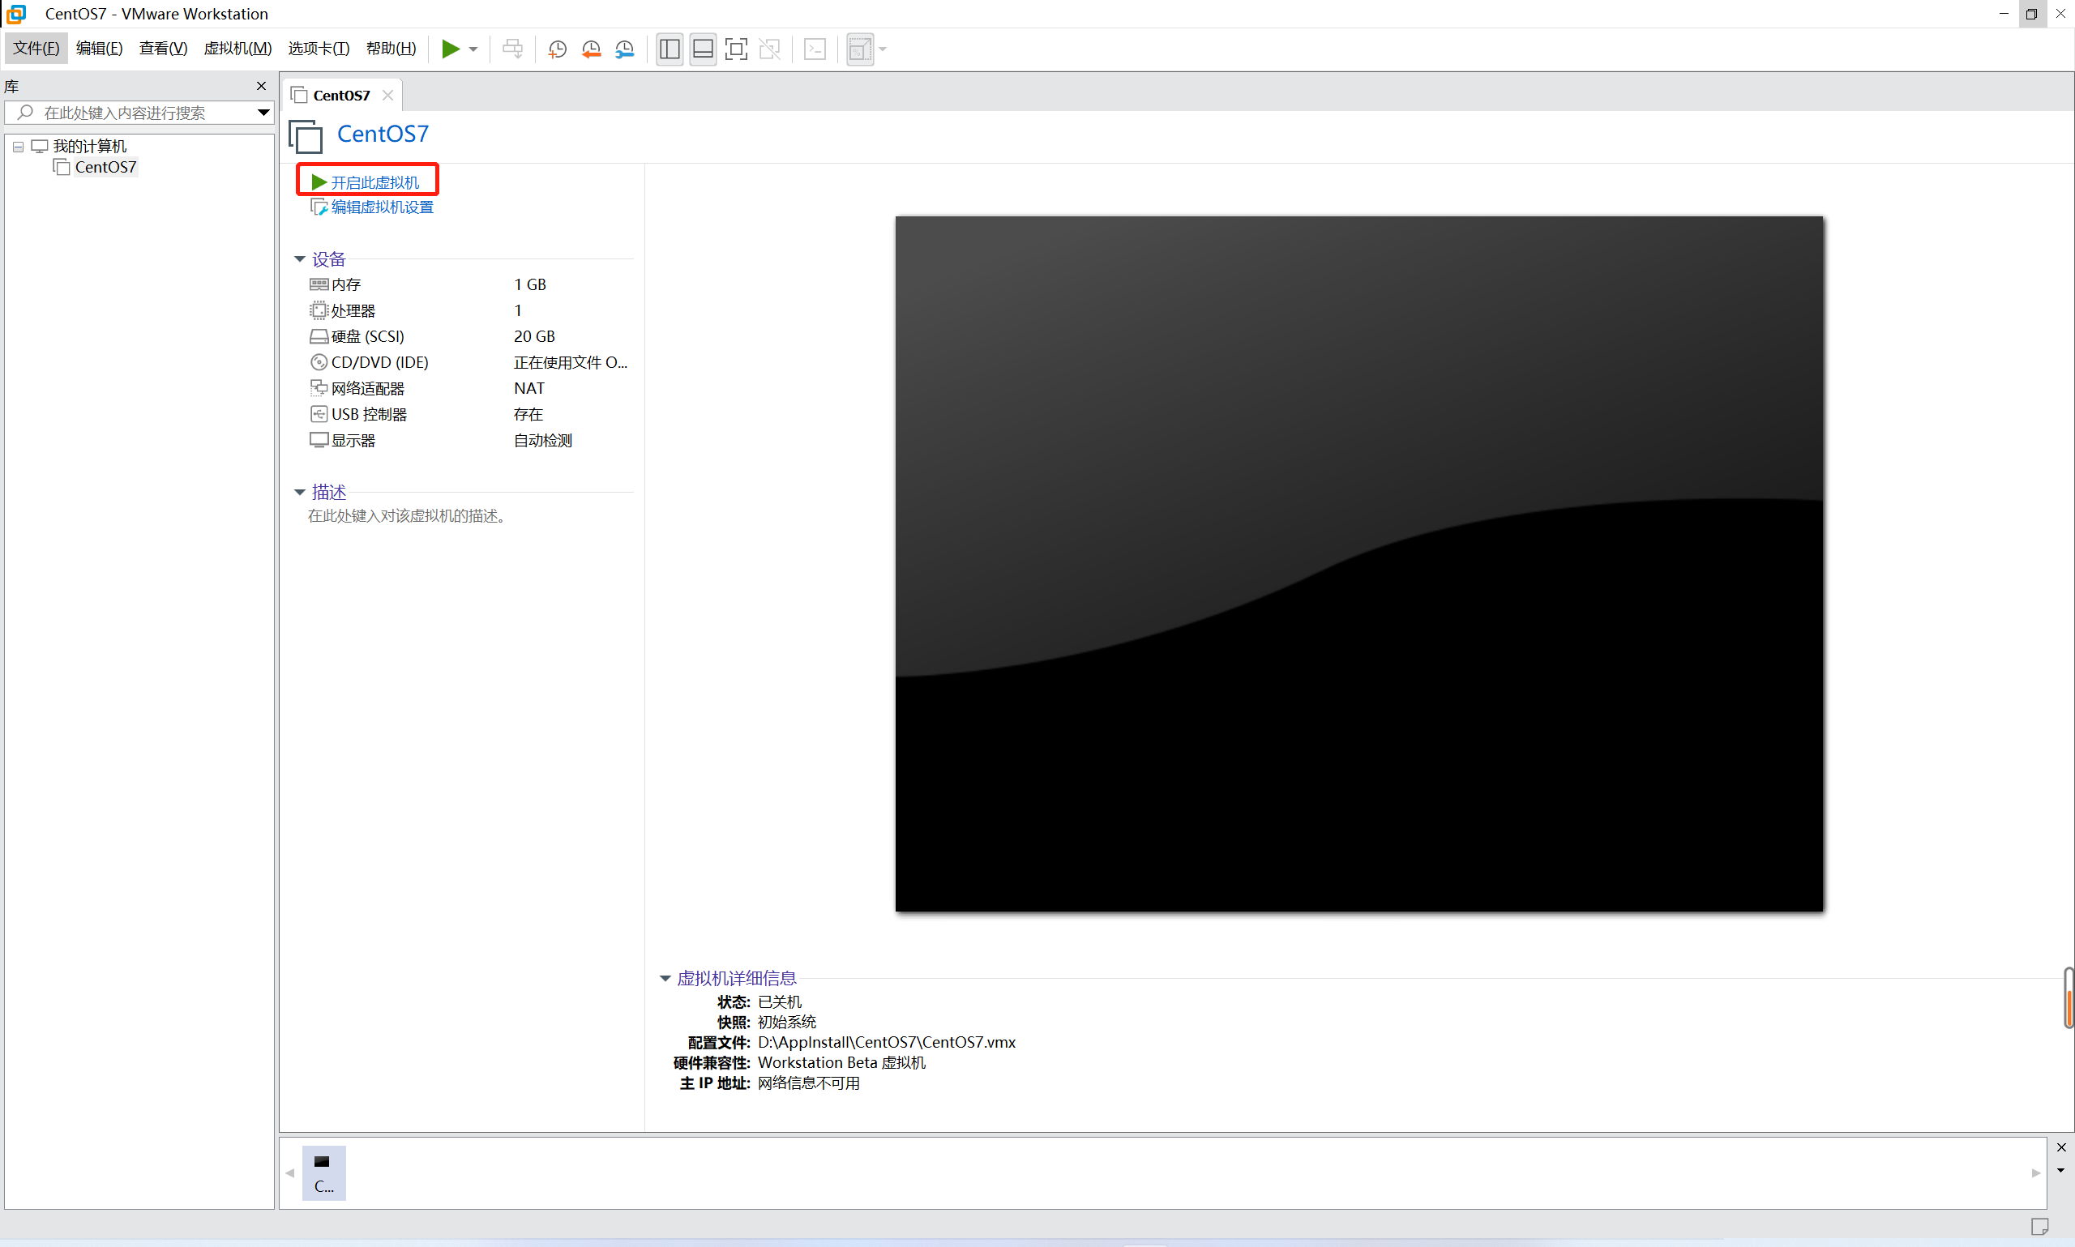Select the USB 控制器 device row
The image size is (2075, 1247).
(x=468, y=414)
